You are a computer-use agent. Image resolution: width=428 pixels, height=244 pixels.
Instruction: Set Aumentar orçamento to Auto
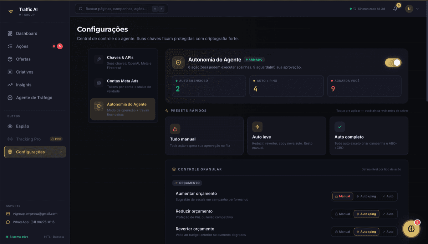pyautogui.click(x=388, y=196)
